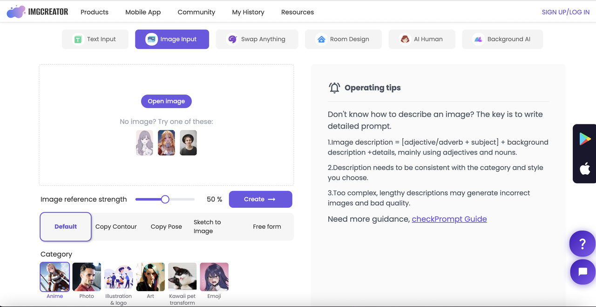The image size is (596, 307).
Task: Click the Swap Anything palette icon
Action: pyautogui.click(x=232, y=40)
